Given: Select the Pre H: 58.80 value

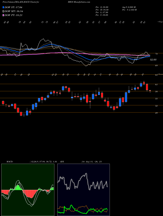Looking at the screenshot, I should [x=102, y=10].
